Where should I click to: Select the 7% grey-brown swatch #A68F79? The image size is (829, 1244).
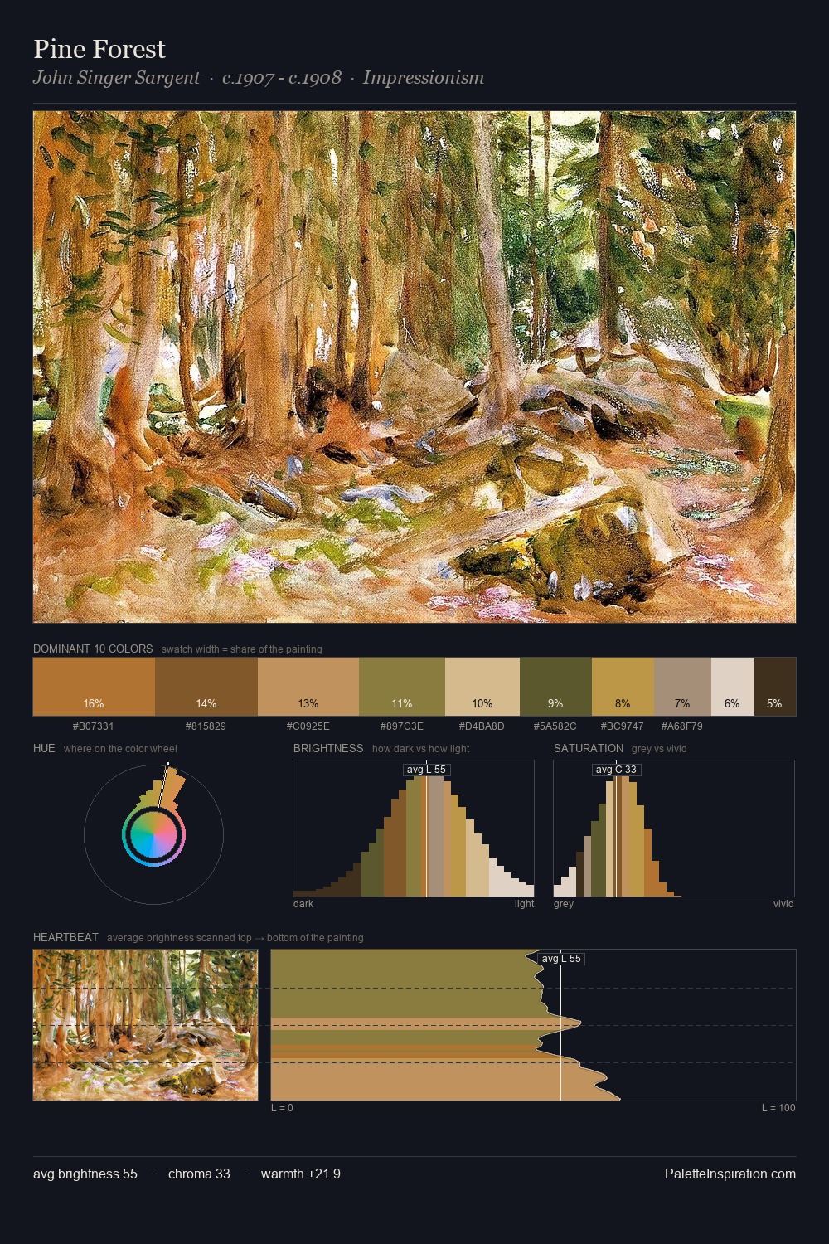point(682,687)
